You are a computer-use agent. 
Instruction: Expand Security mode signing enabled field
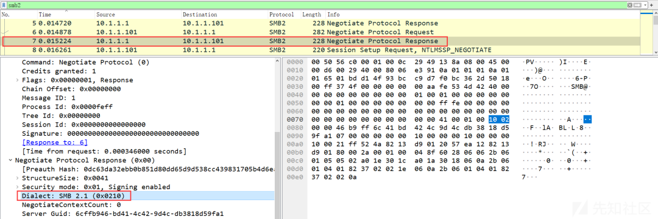[x=17, y=187]
